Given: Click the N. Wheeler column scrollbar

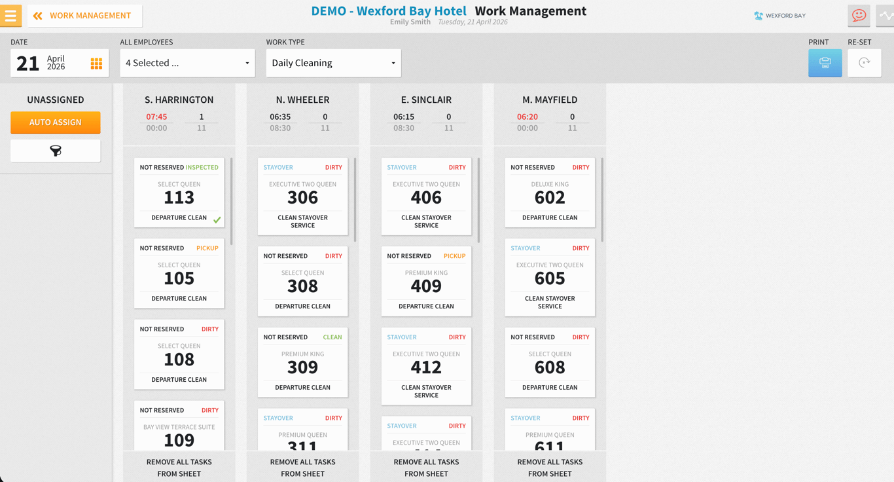Looking at the screenshot, I should point(355,200).
